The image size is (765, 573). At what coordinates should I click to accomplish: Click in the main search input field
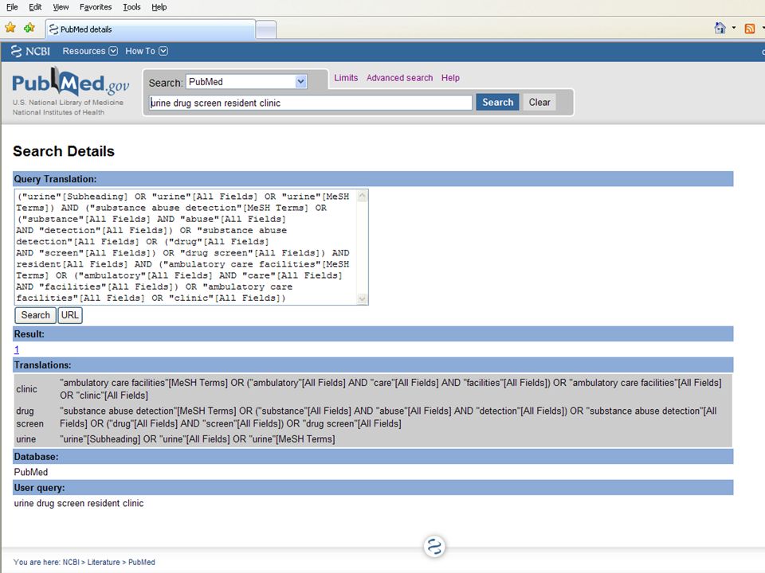311,103
